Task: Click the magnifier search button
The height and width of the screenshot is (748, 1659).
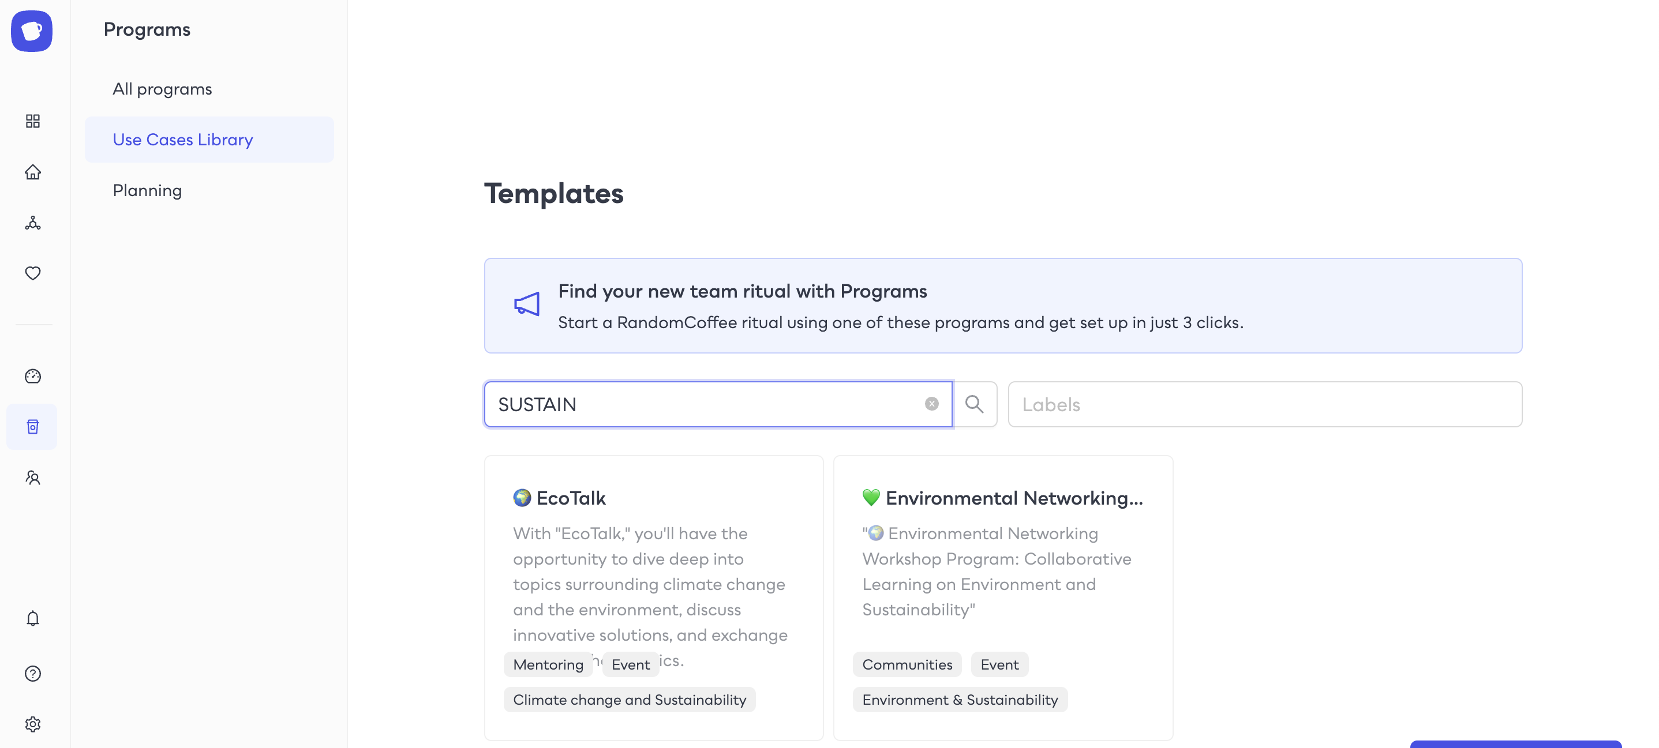Action: click(975, 404)
